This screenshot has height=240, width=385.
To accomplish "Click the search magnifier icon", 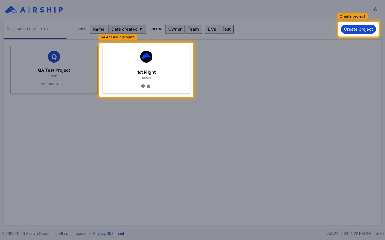I will tap(8, 29).
